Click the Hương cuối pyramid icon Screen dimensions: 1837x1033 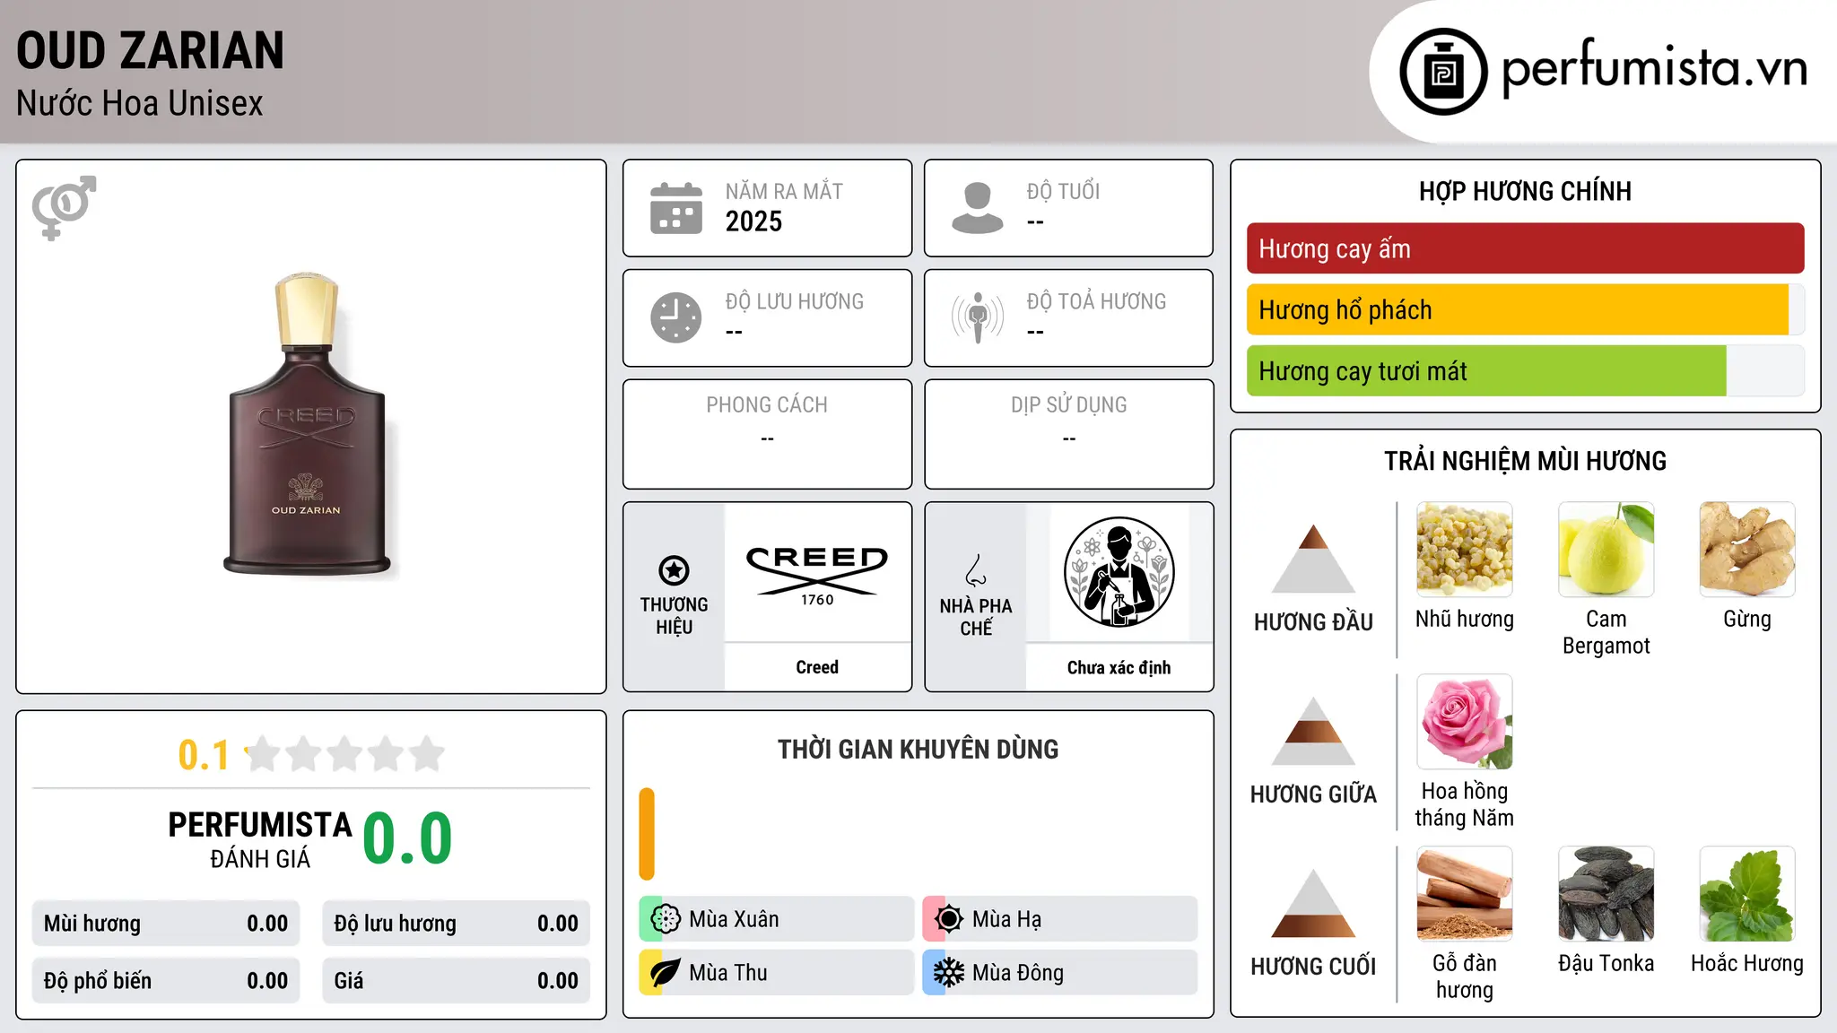[x=1313, y=903]
